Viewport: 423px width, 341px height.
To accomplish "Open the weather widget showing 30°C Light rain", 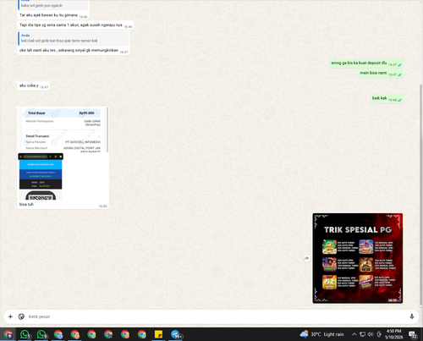I will [x=321, y=334].
